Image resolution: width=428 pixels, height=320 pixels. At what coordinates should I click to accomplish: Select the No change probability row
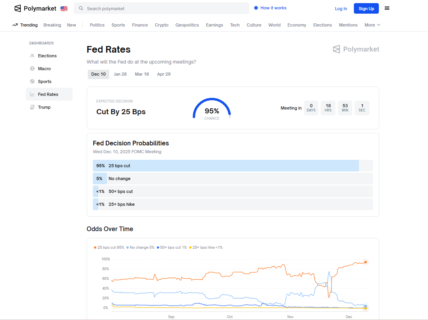click(x=233, y=179)
